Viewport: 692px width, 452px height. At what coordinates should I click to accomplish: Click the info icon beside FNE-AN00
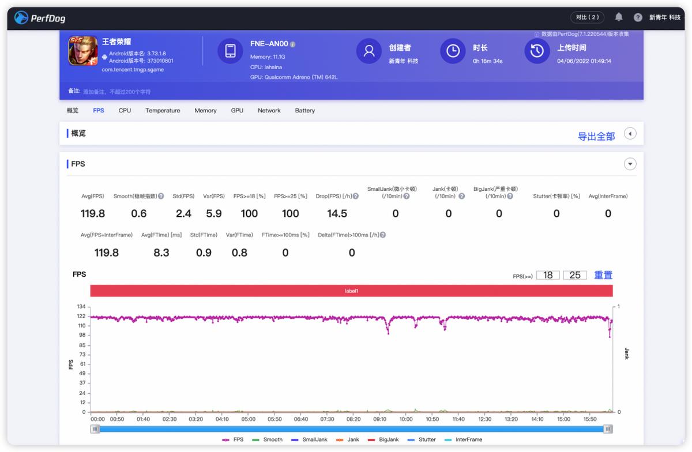click(x=293, y=44)
